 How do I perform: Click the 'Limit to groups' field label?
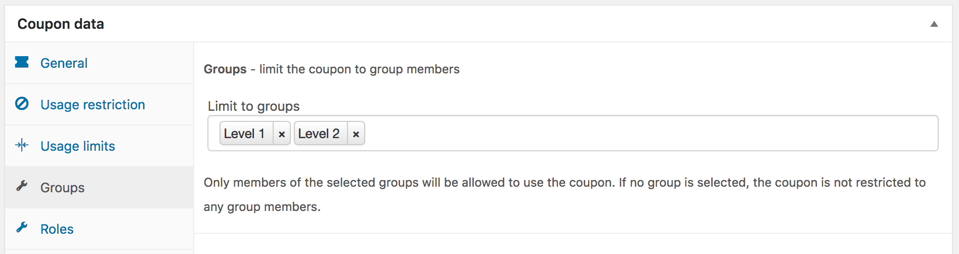tap(253, 106)
